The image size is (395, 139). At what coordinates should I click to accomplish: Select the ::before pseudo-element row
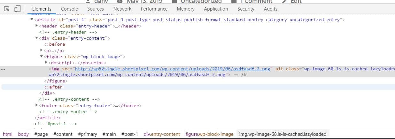(54, 44)
